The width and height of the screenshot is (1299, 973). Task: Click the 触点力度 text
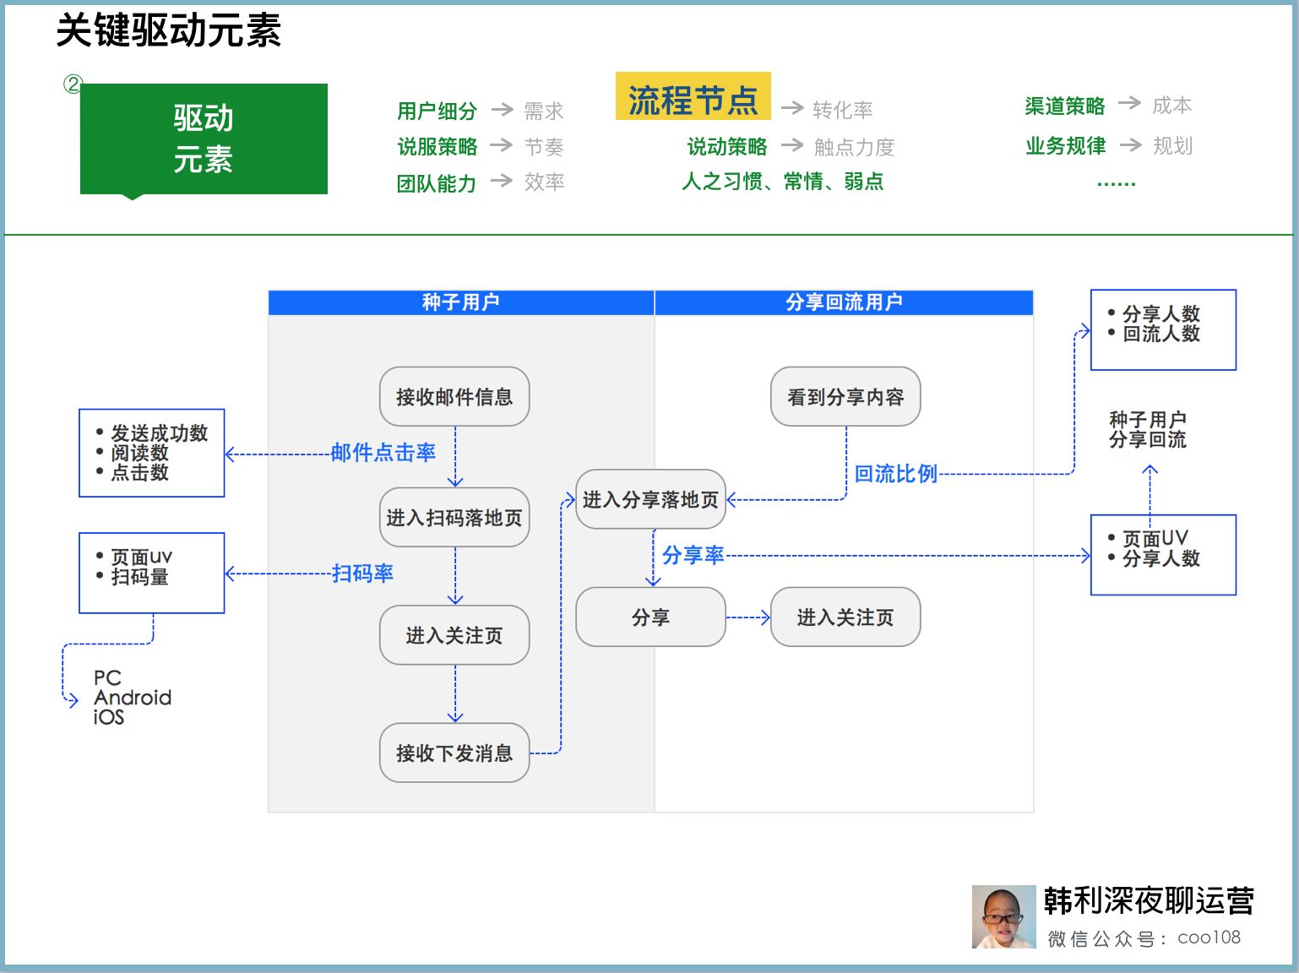[854, 147]
